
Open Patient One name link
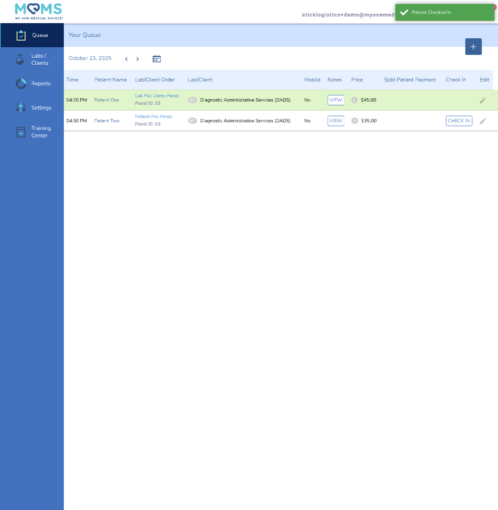point(107,100)
